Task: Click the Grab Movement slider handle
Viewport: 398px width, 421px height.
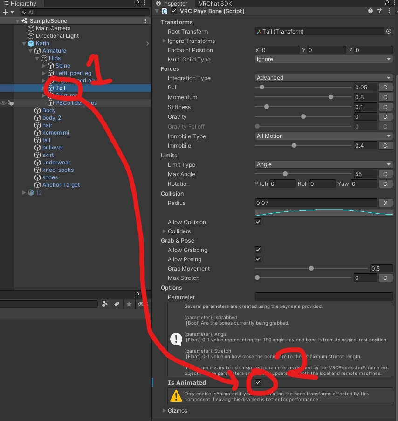Action: pos(311,268)
